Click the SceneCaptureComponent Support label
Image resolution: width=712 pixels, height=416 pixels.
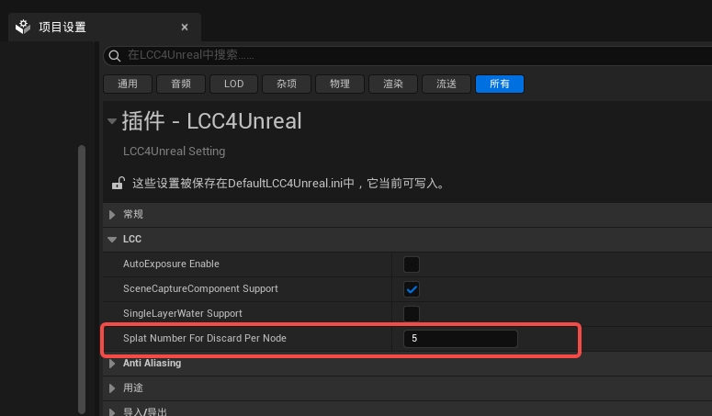pyautogui.click(x=200, y=289)
